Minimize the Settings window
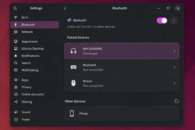Viewport: 195px width, 130px height. click(159, 8)
